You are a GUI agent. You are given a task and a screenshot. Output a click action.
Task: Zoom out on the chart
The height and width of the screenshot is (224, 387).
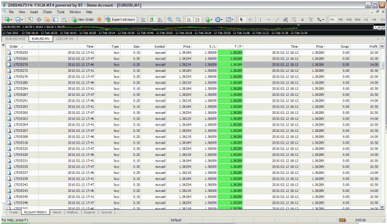[178, 19]
